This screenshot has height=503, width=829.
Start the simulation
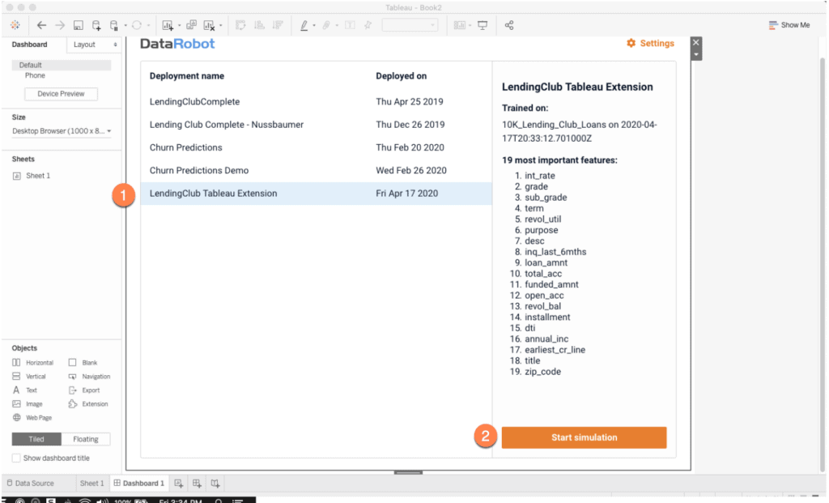click(x=584, y=437)
